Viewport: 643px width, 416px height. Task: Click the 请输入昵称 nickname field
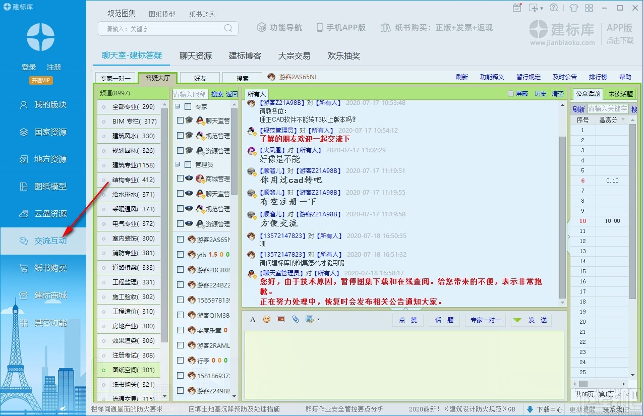pos(190,94)
